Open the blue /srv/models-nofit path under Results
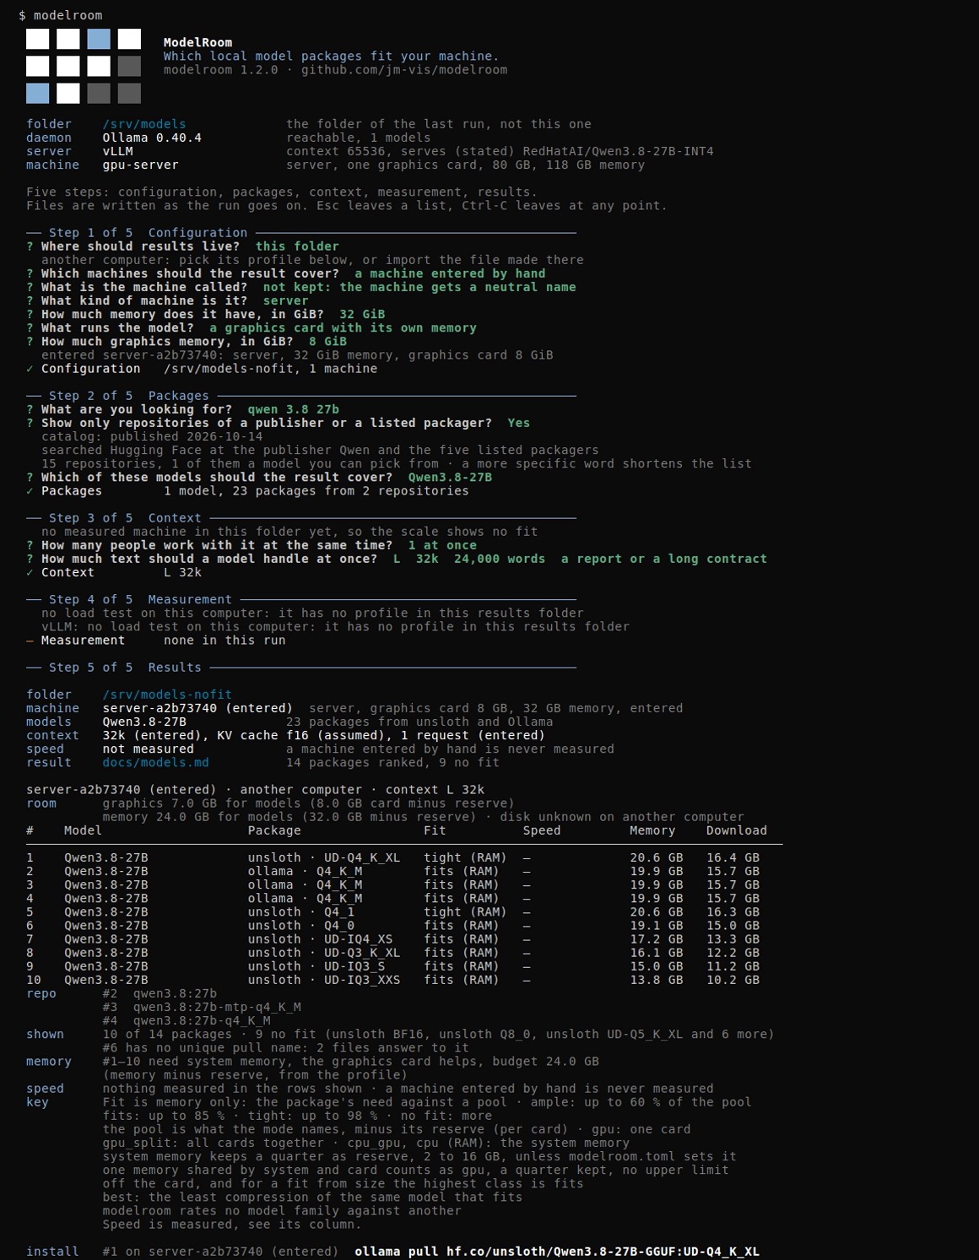The image size is (979, 1260). (x=167, y=695)
